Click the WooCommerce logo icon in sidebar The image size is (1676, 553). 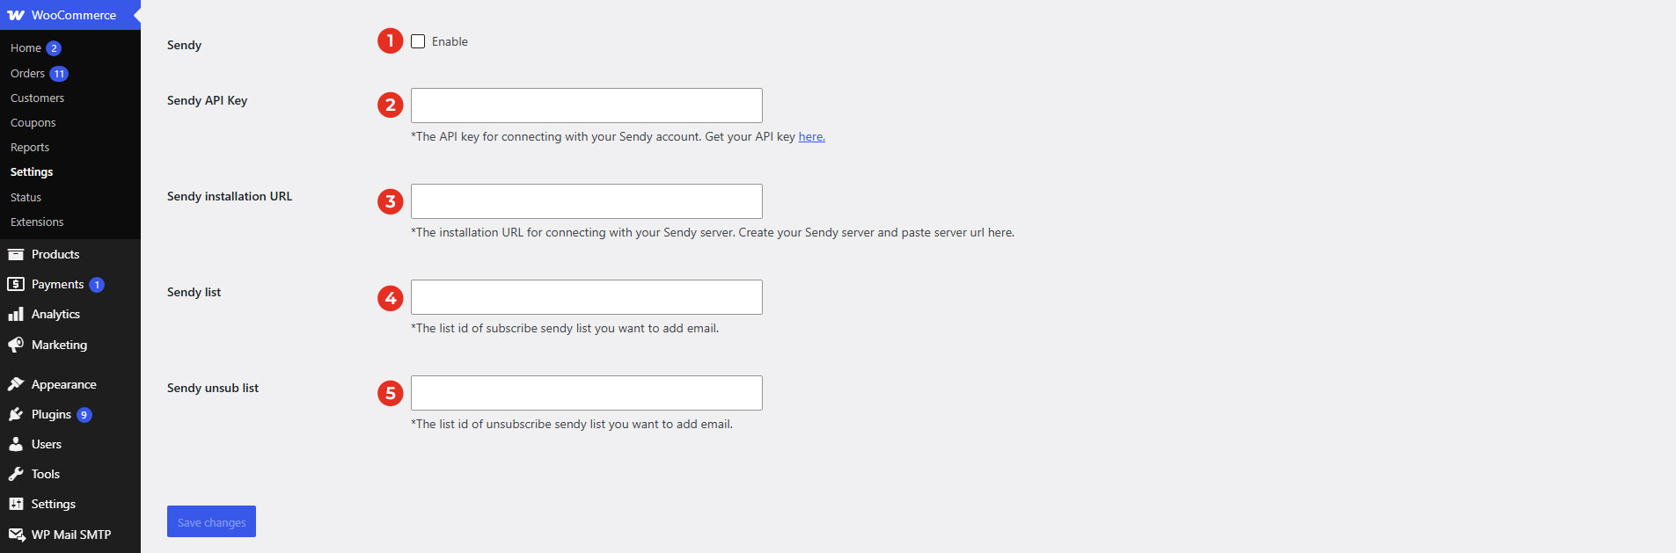tap(16, 15)
